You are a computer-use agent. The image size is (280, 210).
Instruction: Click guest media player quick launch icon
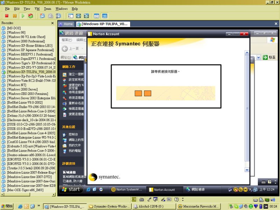pyautogui.click(x=101, y=190)
